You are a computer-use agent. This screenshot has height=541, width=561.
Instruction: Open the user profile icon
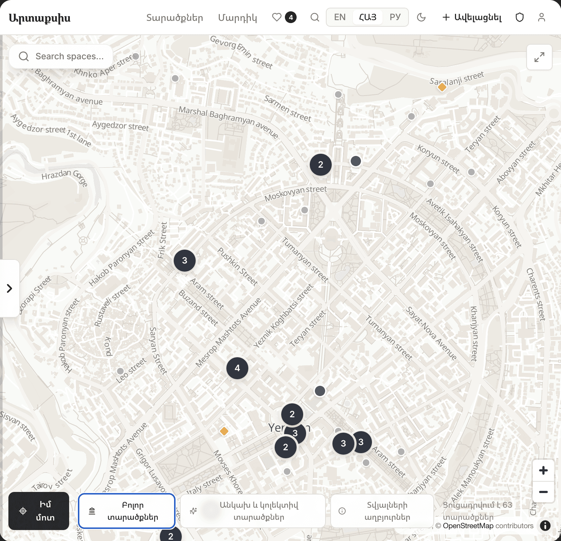(x=542, y=17)
